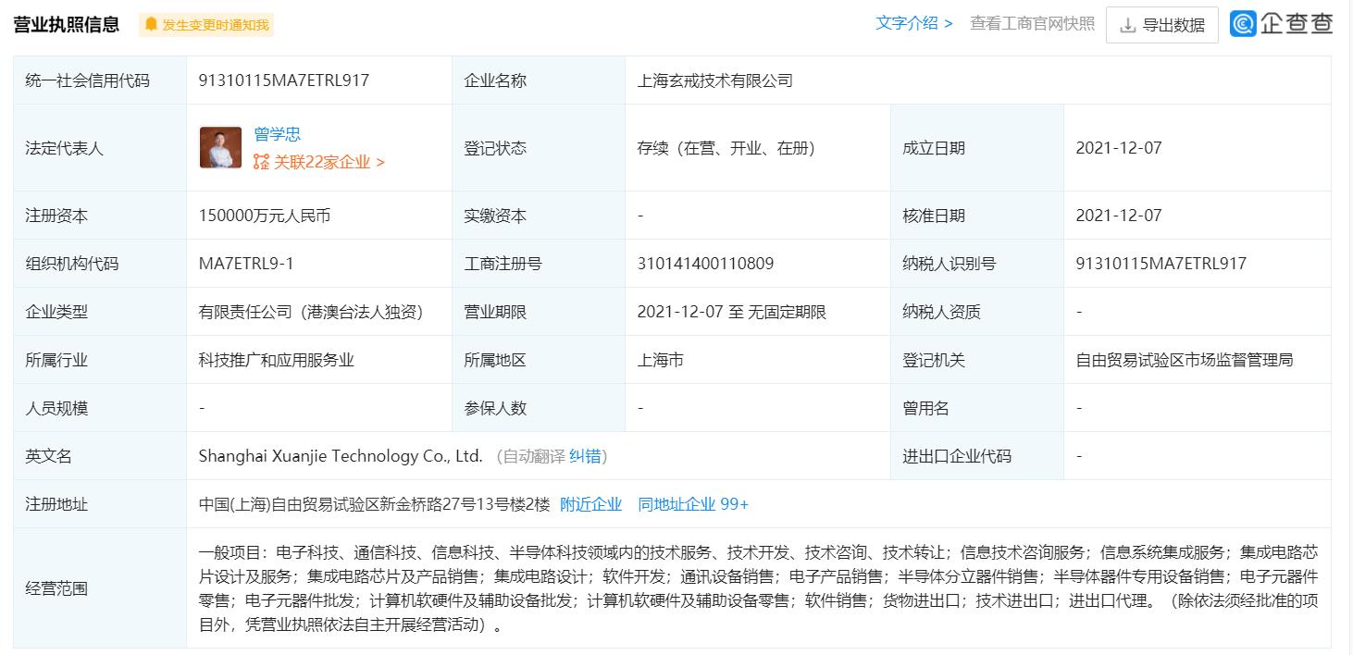Click 纠错 link next to auto translation
The height and width of the screenshot is (655, 1353).
pos(585,456)
